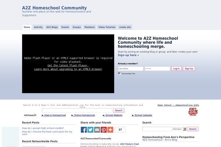Click the Share with your friends heading
This screenshot has height=147, width=221.
96,122
